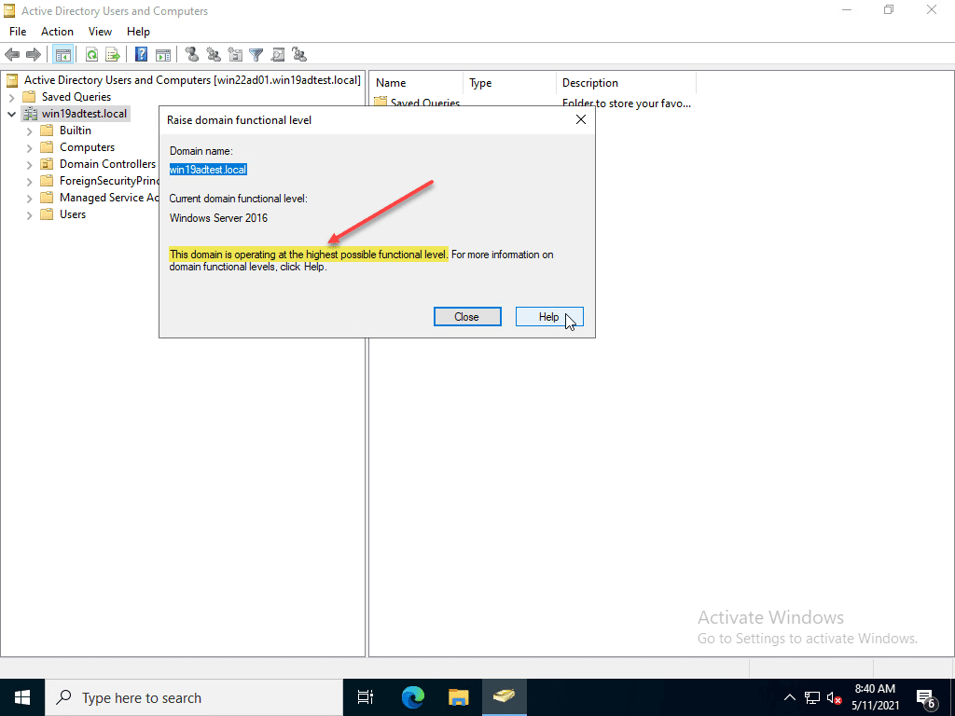Click the Find objects toolbar icon
The width and height of the screenshot is (955, 716).
click(278, 54)
